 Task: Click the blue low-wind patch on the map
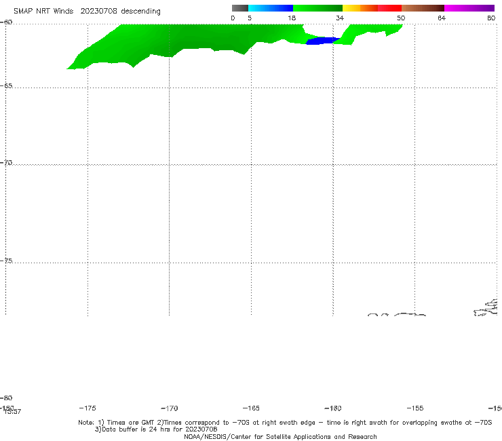(322, 41)
